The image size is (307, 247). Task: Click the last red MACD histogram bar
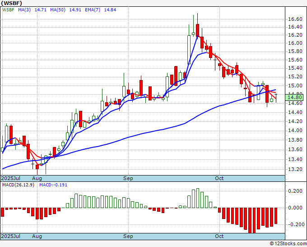tap(276, 216)
